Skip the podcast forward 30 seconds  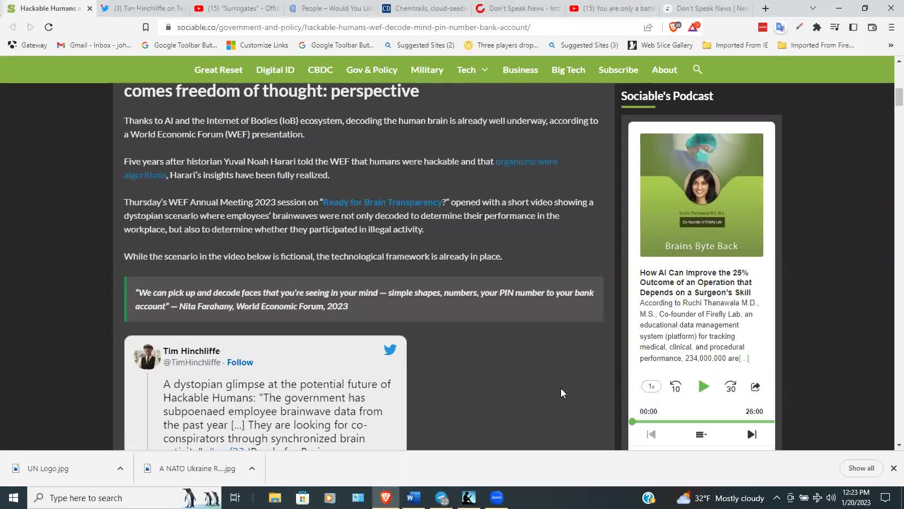(x=731, y=386)
